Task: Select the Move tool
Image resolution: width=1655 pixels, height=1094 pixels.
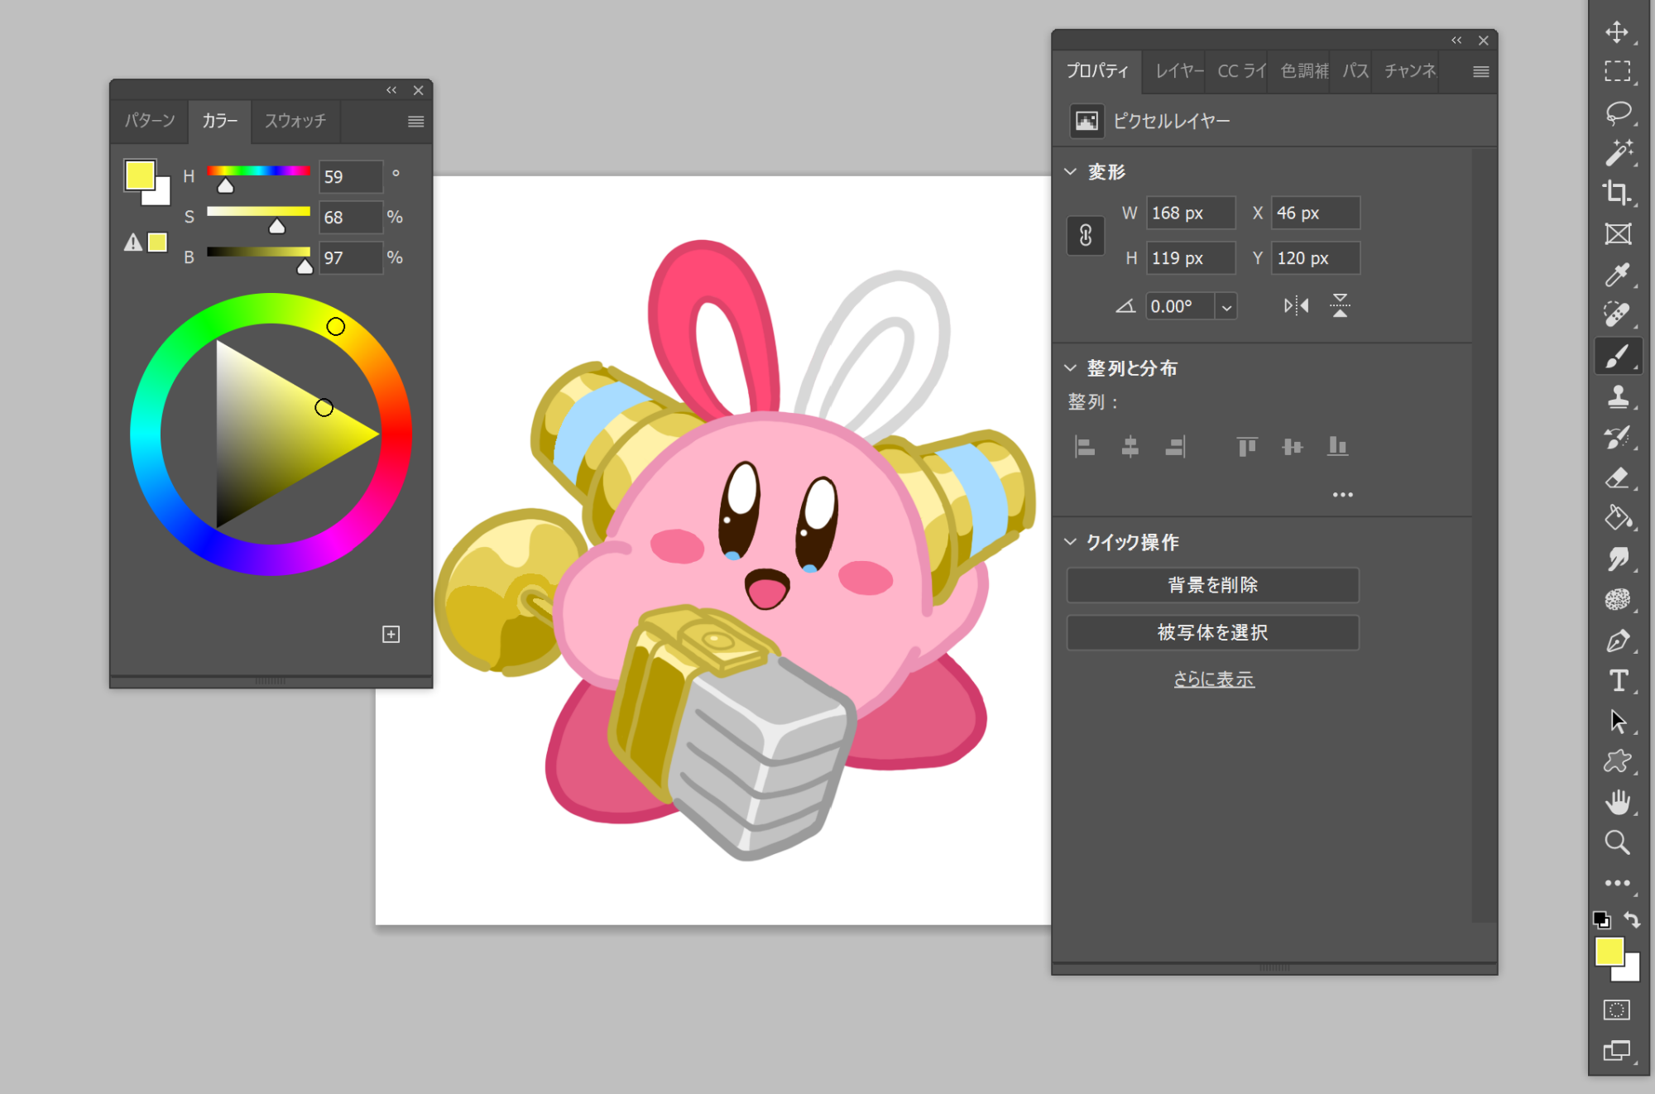Action: [x=1617, y=32]
